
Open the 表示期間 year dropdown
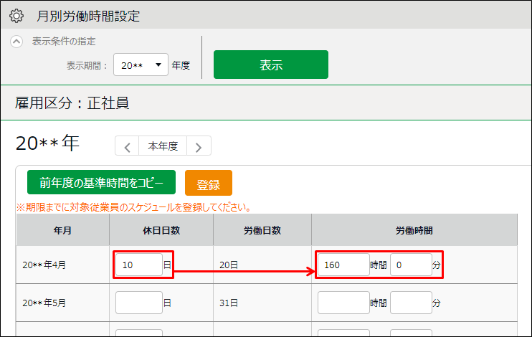141,65
